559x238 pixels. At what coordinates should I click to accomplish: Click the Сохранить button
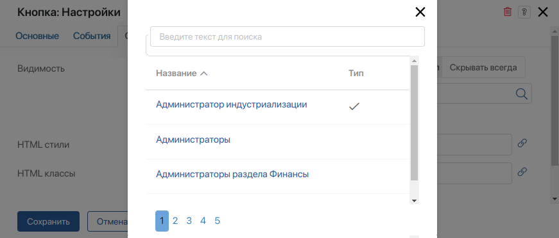click(49, 221)
